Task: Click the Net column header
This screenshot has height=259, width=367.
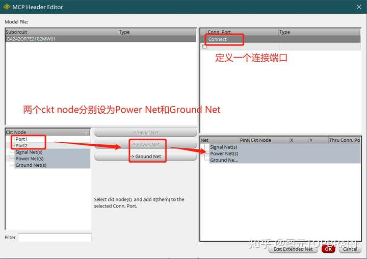Action: click(x=220, y=140)
